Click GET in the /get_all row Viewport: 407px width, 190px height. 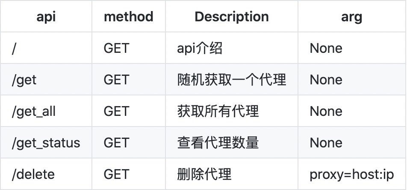click(x=116, y=111)
